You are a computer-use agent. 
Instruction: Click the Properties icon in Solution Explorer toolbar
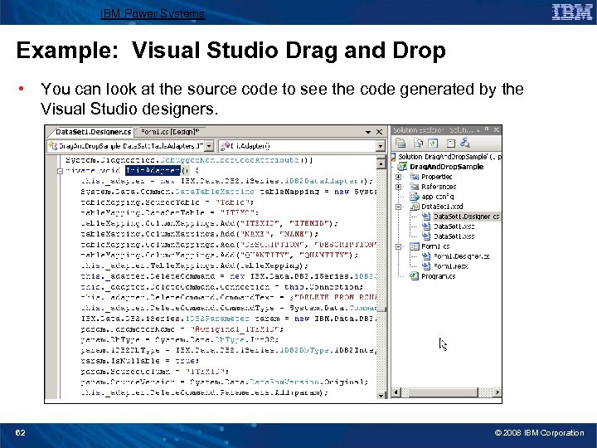click(400, 144)
